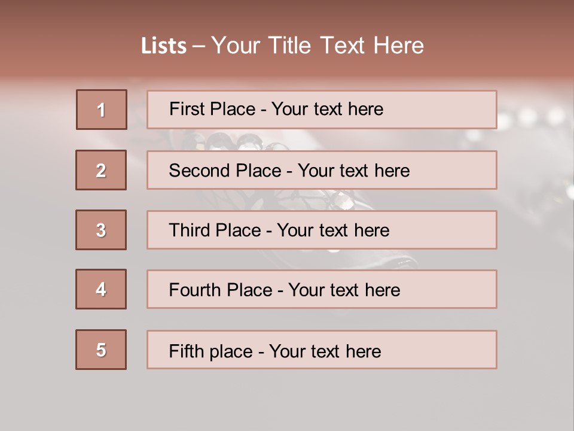The width and height of the screenshot is (574, 431).
Task: Click the bold word Lists in title
Action: click(x=164, y=46)
